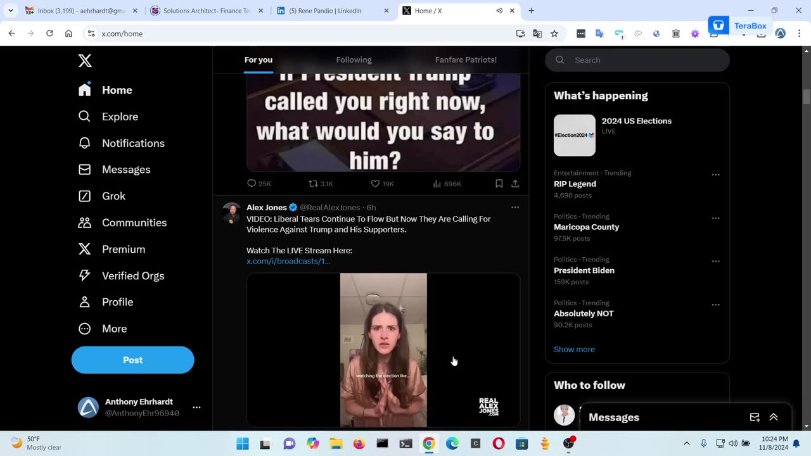
Task: Click the Google Translate page icon
Action: pos(537,34)
